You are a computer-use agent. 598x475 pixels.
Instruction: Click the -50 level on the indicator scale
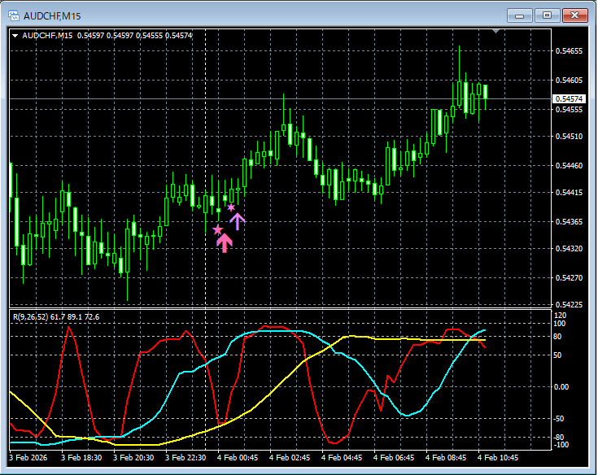pyautogui.click(x=559, y=419)
